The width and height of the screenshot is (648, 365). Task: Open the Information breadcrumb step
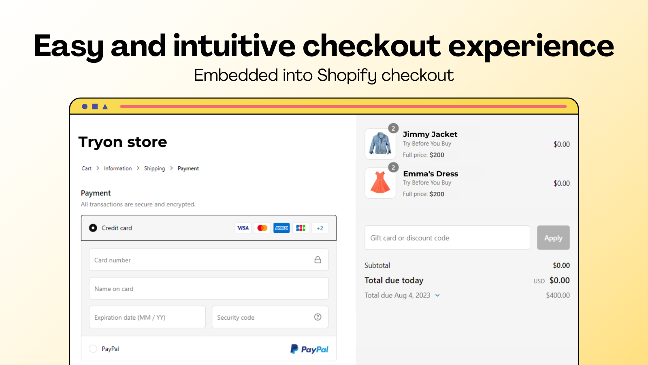point(117,168)
